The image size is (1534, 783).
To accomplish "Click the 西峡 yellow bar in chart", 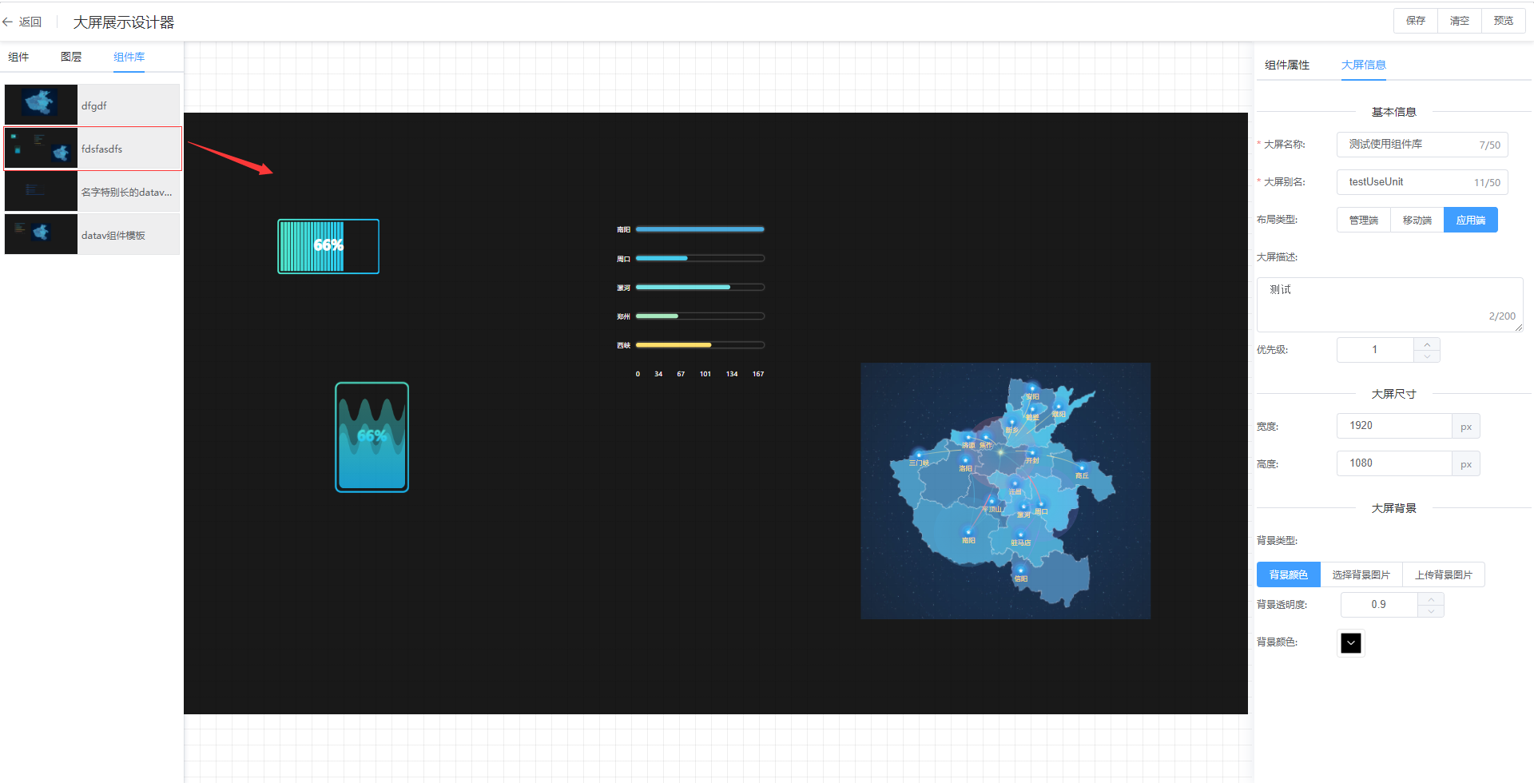I will 674,345.
